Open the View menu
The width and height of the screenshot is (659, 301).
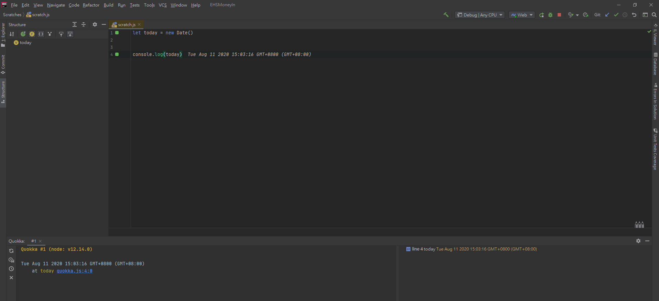[x=38, y=5]
